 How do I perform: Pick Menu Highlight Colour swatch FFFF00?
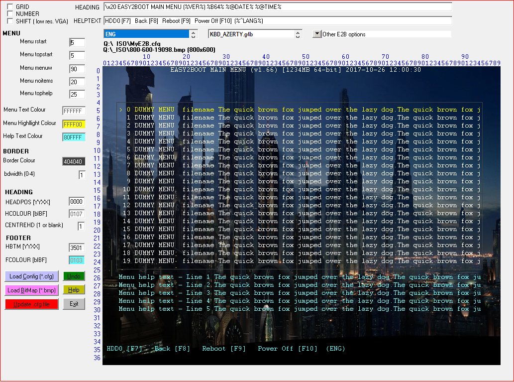pos(74,125)
